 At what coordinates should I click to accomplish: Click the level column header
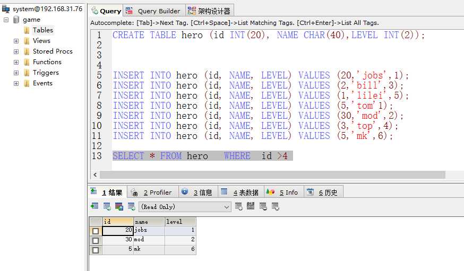pos(180,221)
